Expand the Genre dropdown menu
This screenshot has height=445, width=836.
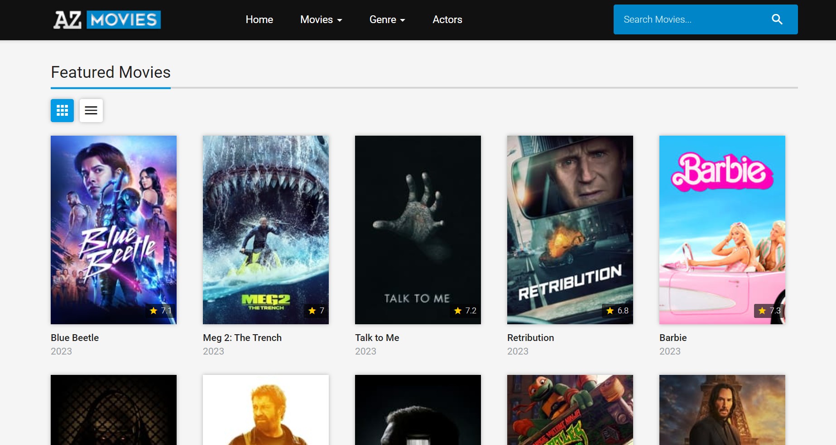387,19
